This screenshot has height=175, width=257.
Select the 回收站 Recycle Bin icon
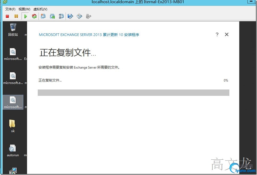[x=13, y=30]
